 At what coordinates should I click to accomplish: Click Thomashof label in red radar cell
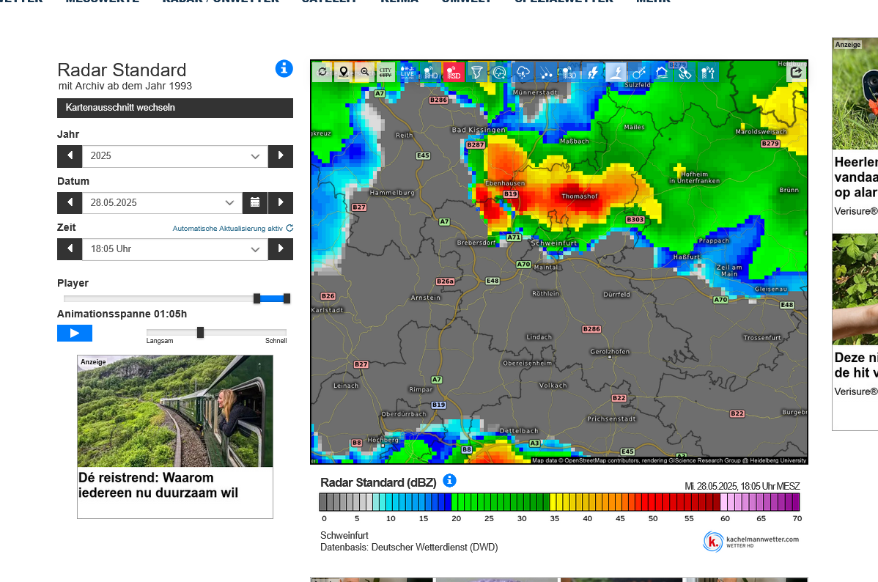580,196
